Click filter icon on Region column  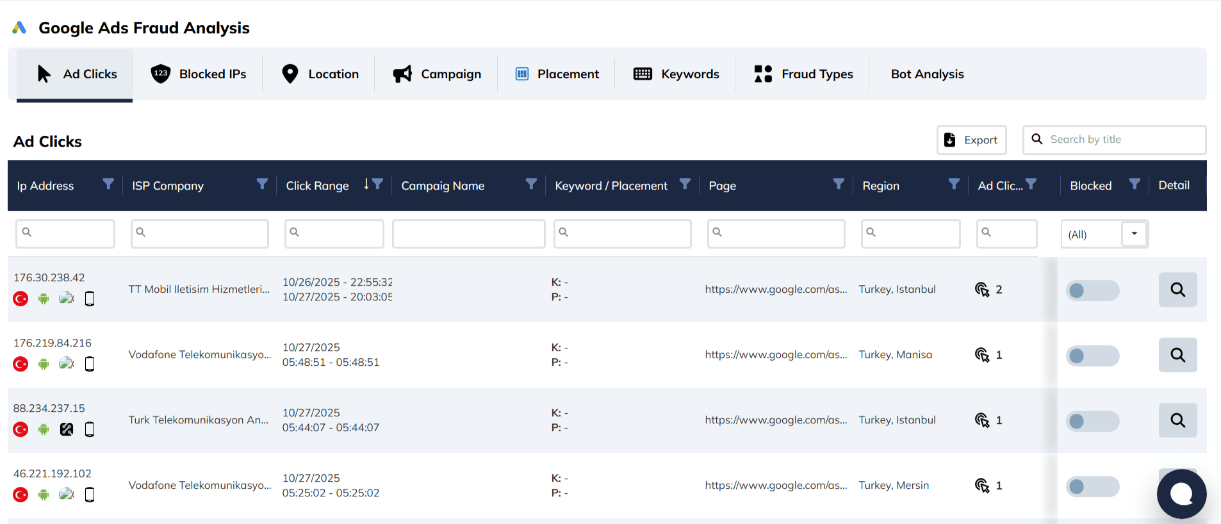954,184
